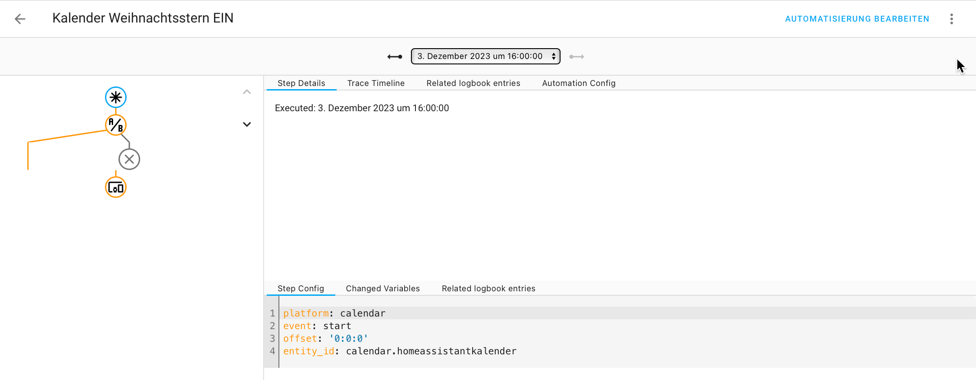This screenshot has height=380, width=976.
Task: Open the Changed Variables tab
Action: click(x=383, y=289)
